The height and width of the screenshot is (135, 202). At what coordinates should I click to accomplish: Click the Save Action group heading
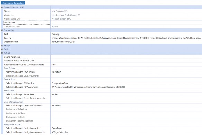point(9,68)
